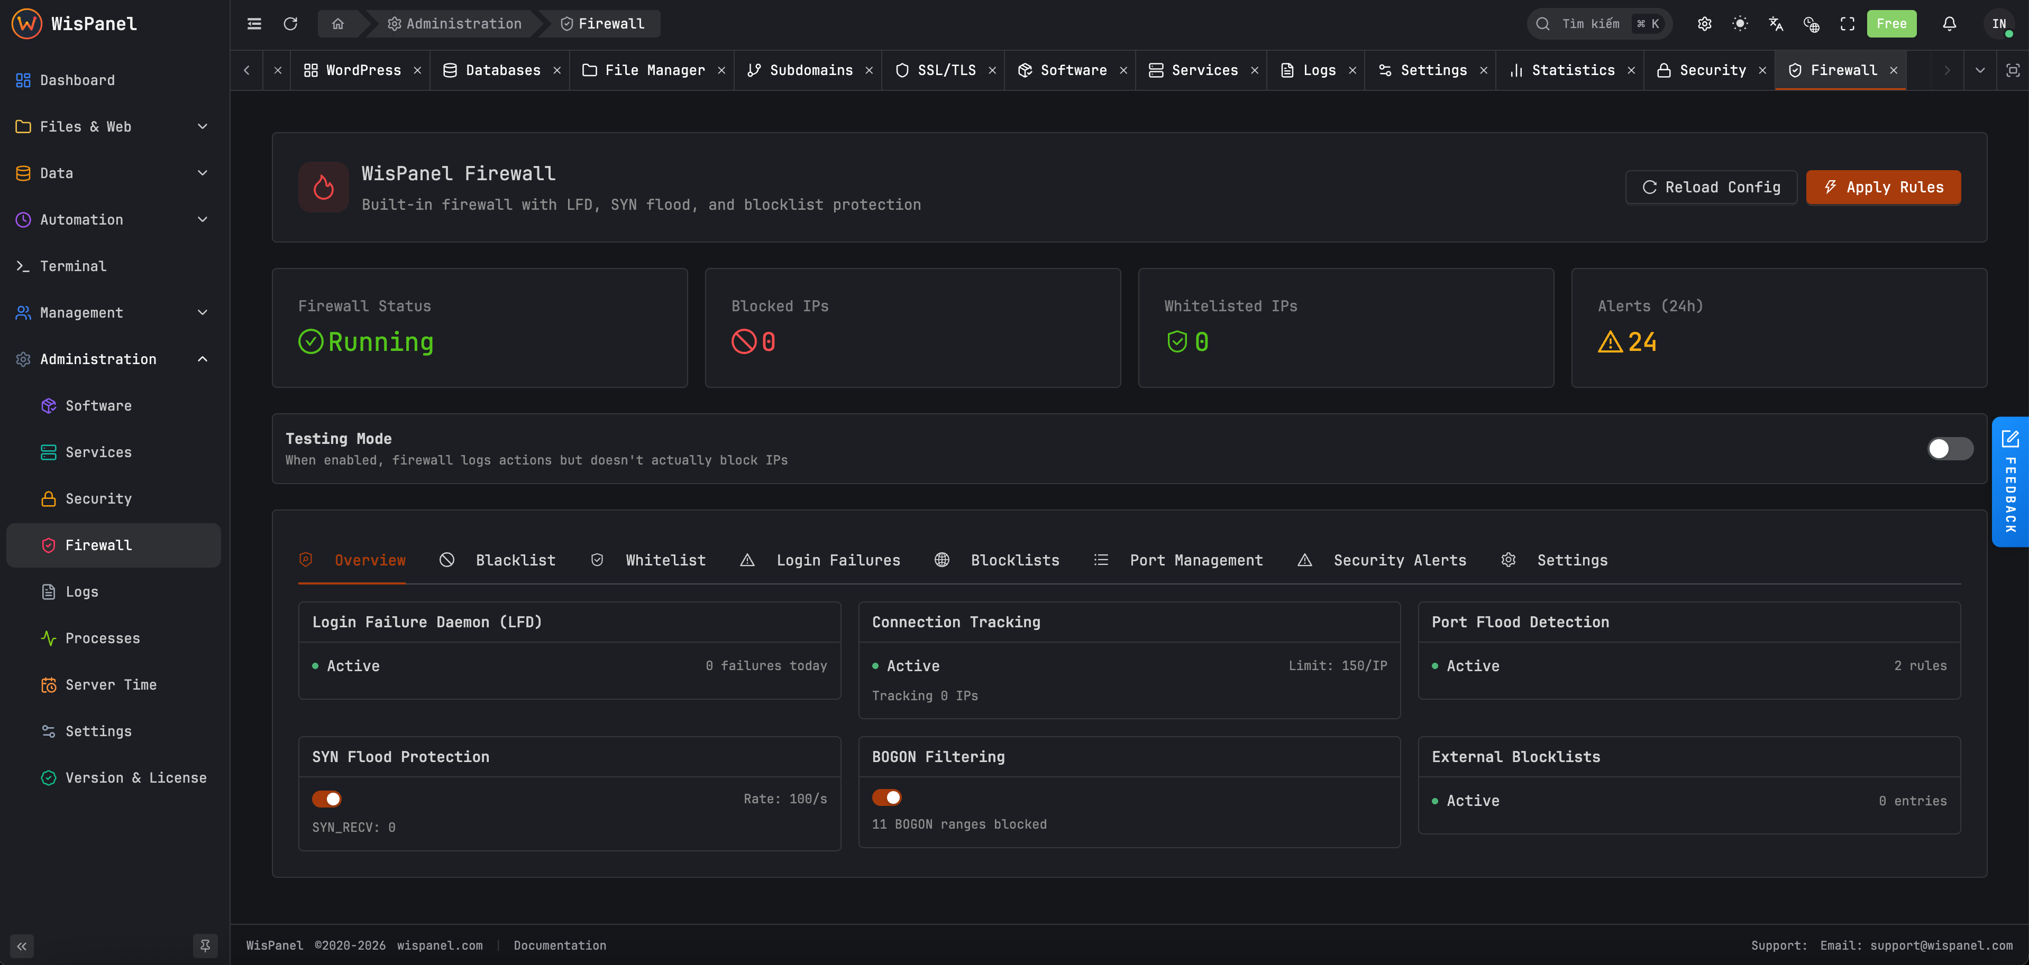This screenshot has width=2029, height=965.
Task: Turn off BOGON Filtering toggle
Action: (x=887, y=796)
